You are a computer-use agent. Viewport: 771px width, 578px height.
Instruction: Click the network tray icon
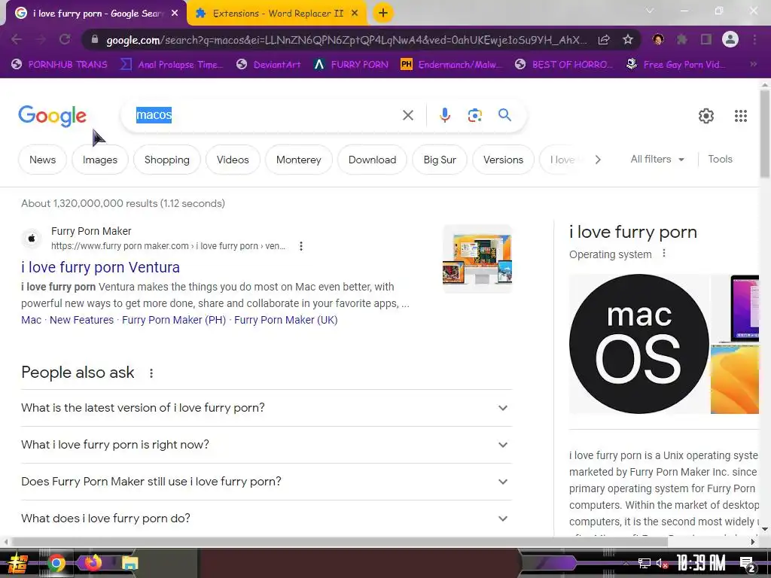coord(645,563)
